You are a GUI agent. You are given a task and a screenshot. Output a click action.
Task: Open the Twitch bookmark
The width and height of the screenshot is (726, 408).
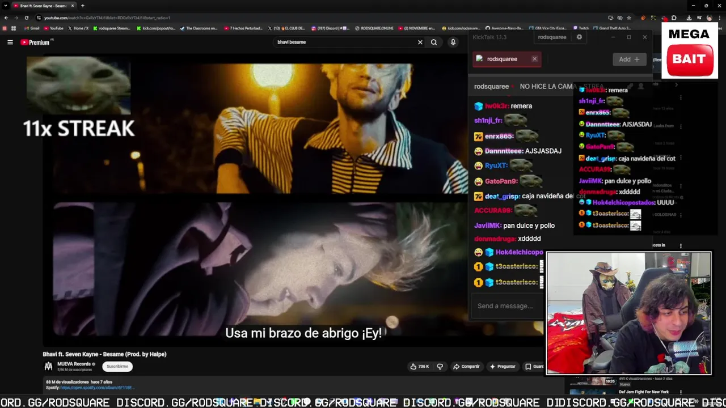(581, 28)
